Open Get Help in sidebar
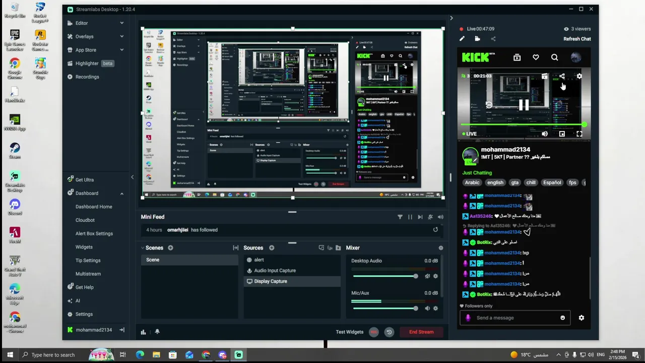Viewport: 645px width, 363px height. tap(84, 287)
